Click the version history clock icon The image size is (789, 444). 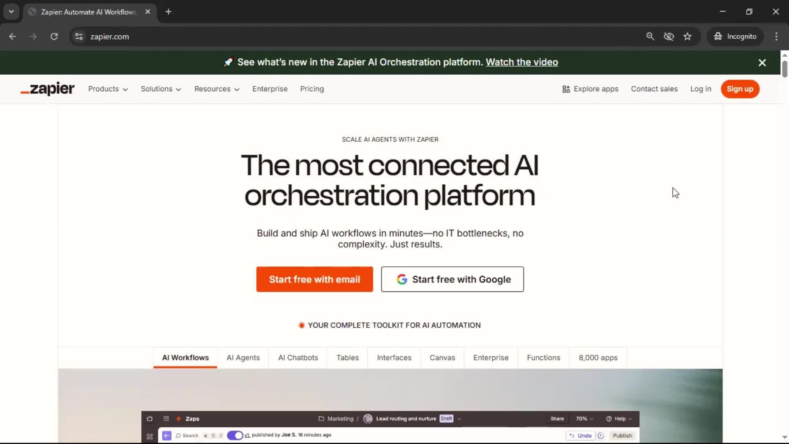[x=601, y=436]
